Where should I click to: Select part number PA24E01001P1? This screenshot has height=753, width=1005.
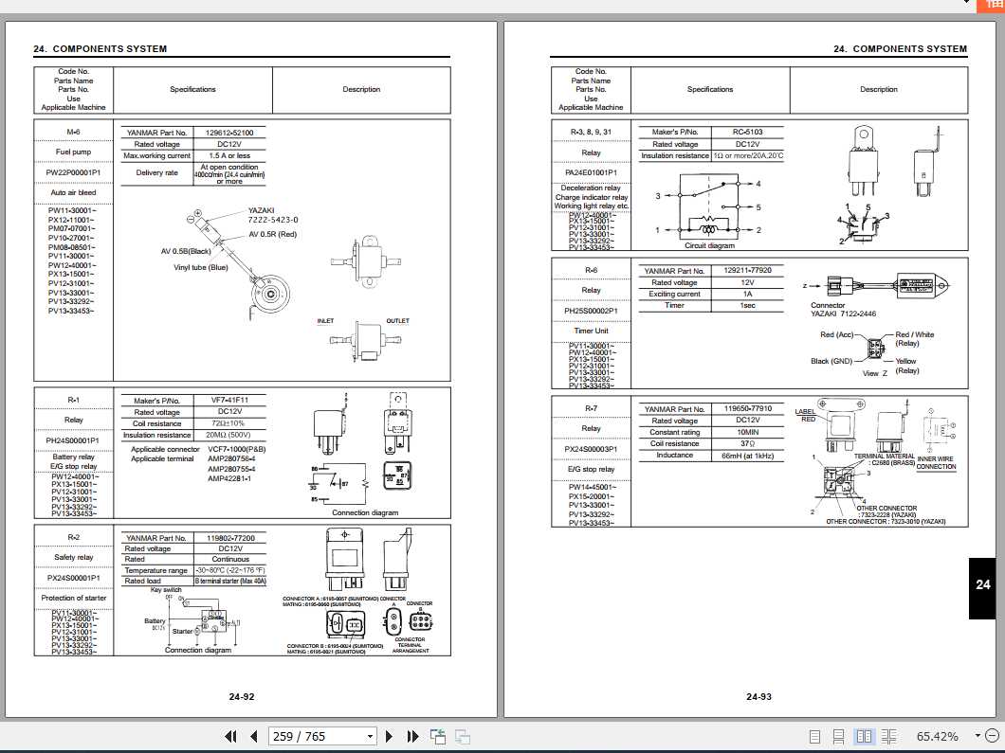pos(591,172)
